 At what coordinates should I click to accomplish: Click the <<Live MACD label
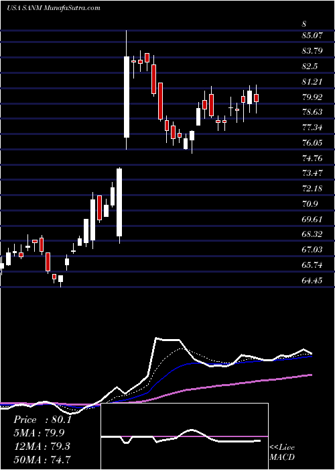282,453
